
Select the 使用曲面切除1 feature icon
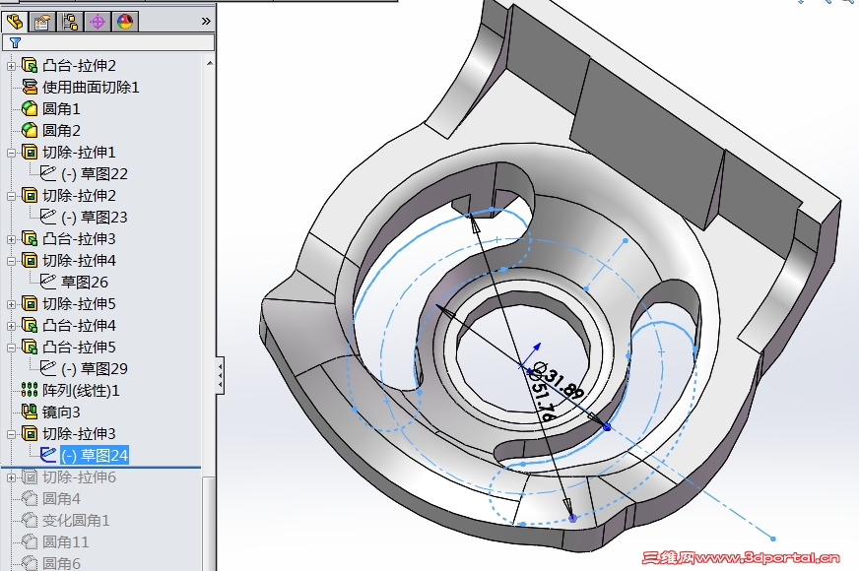tap(29, 87)
